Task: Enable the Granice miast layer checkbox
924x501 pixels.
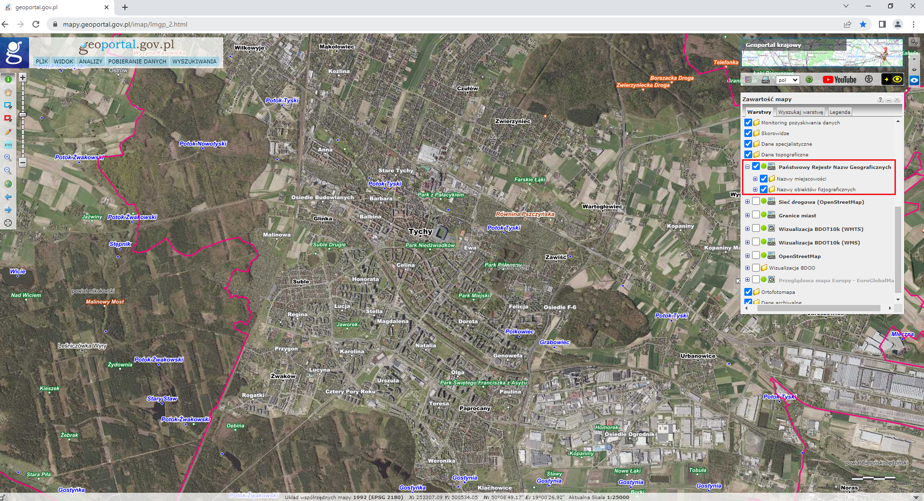Action: tap(756, 215)
